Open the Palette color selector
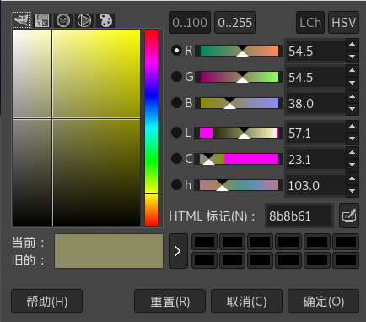Screen dimensions: 366x322 point(105,20)
